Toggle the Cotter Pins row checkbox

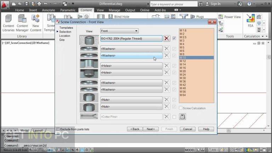(x=174, y=117)
